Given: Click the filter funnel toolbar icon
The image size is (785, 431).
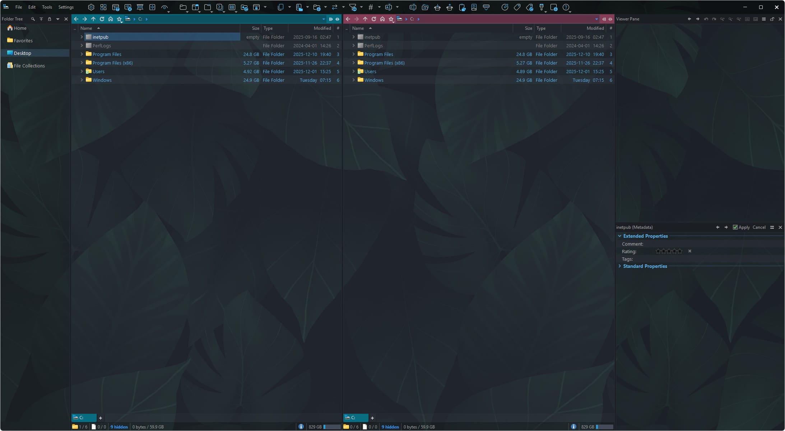Looking at the screenshot, I should click(x=353, y=7).
